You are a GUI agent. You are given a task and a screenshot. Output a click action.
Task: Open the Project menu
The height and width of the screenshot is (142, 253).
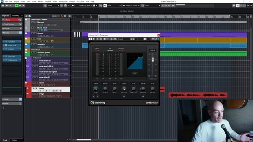point(16,2)
